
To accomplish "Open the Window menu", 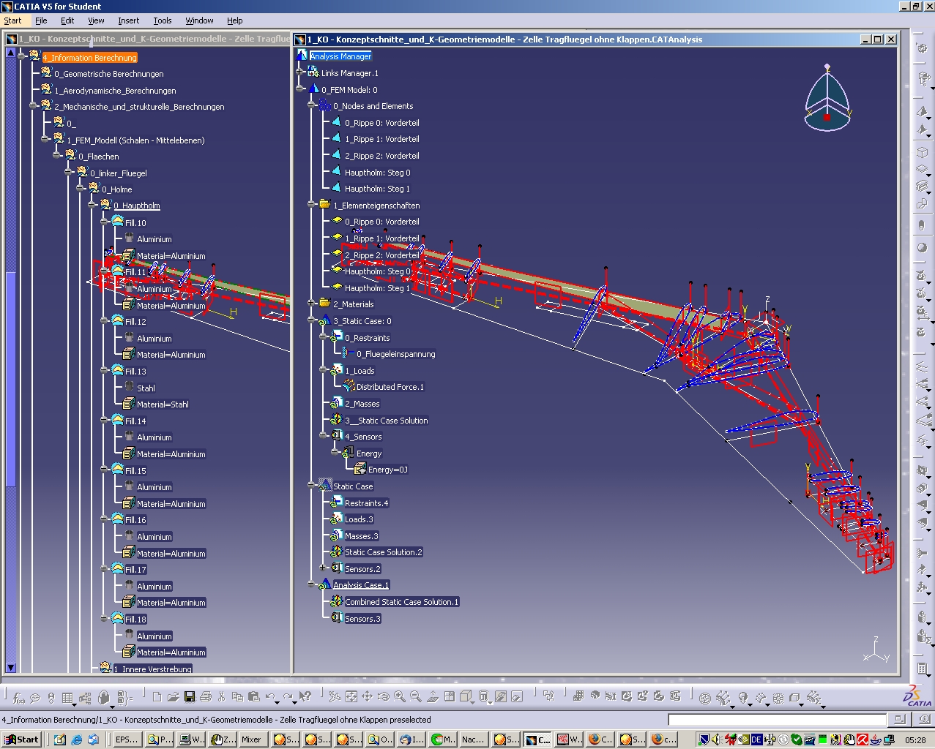I will coord(199,20).
